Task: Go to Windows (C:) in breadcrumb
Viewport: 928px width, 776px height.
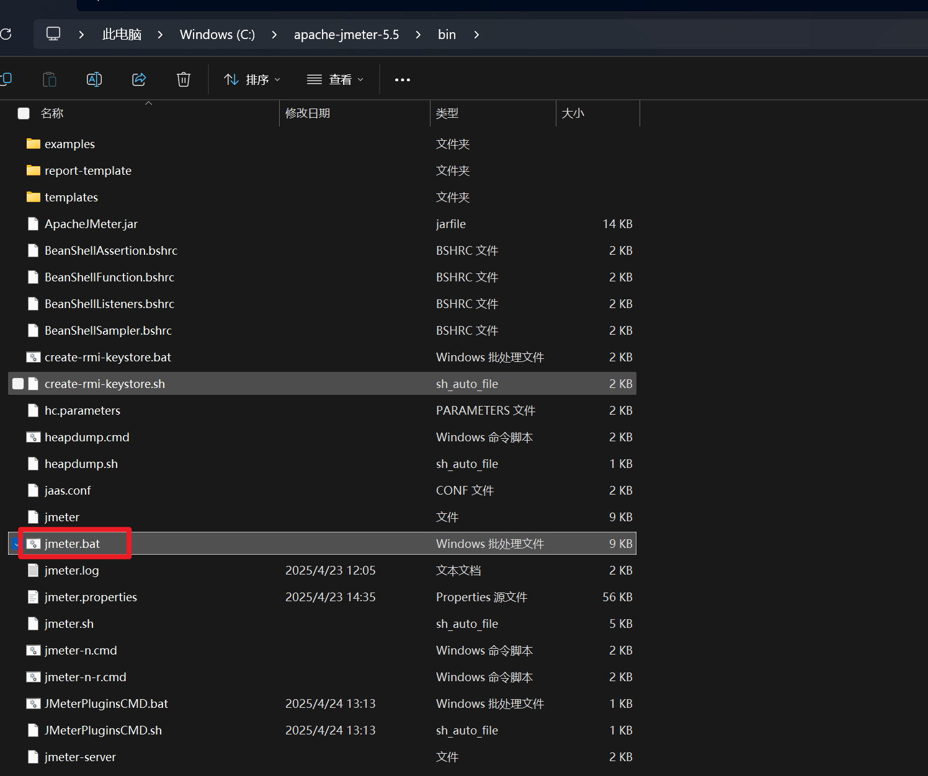Action: click(x=217, y=34)
